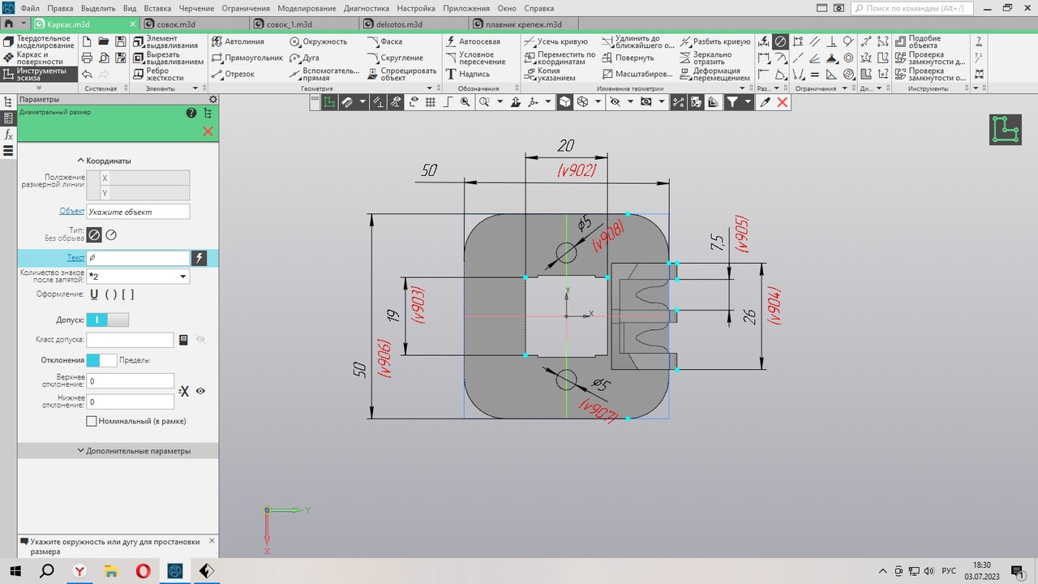Cancel the command with the red X in the parameters panel
Viewport: 1038px width, 584px height.
tap(208, 131)
